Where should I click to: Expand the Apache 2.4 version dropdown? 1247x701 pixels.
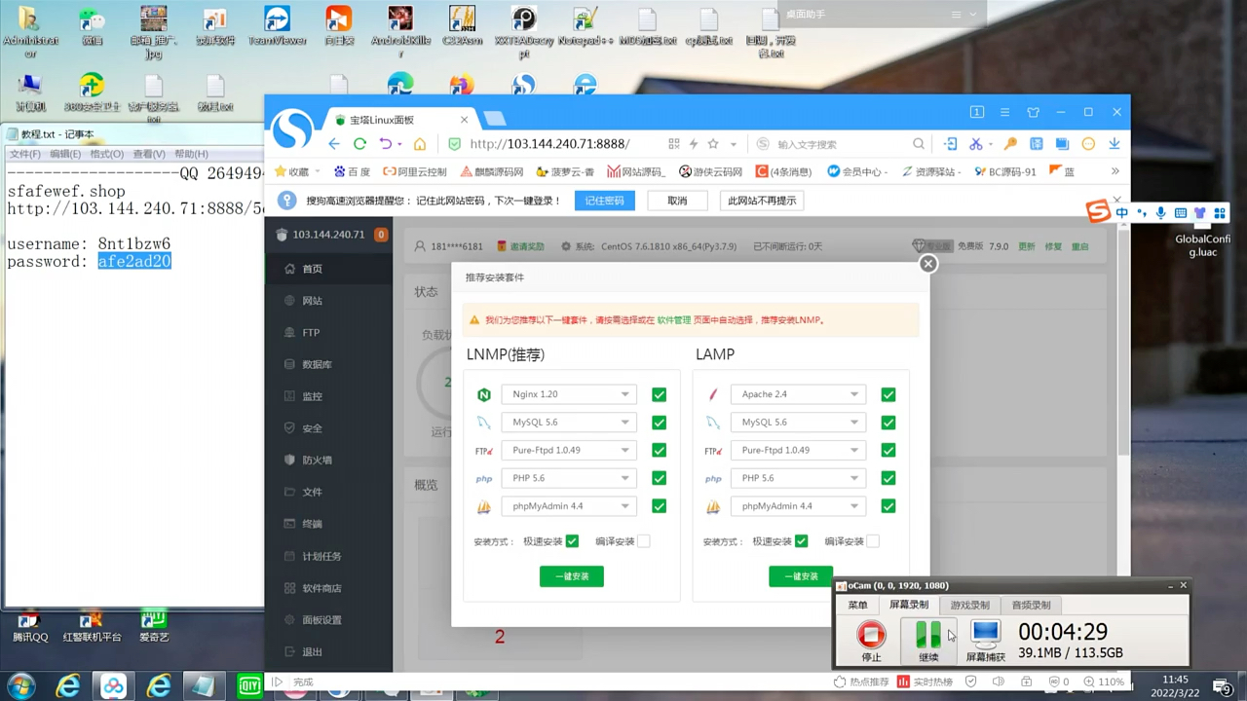pyautogui.click(x=798, y=394)
